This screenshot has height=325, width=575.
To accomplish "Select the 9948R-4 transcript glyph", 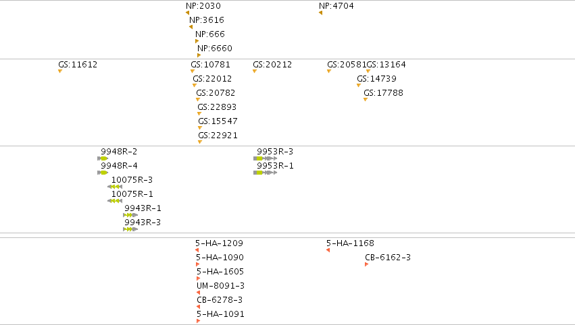I will 103,173.
